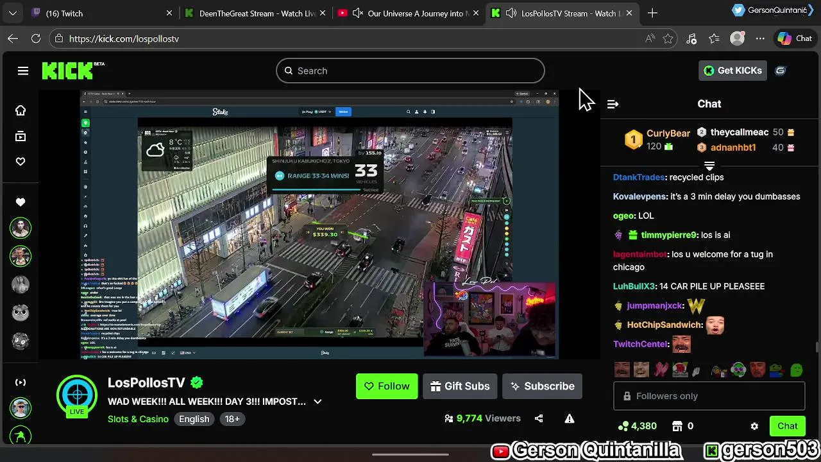Open Browse icon in the sidebar
This screenshot has width=821, height=462.
pyautogui.click(x=21, y=136)
